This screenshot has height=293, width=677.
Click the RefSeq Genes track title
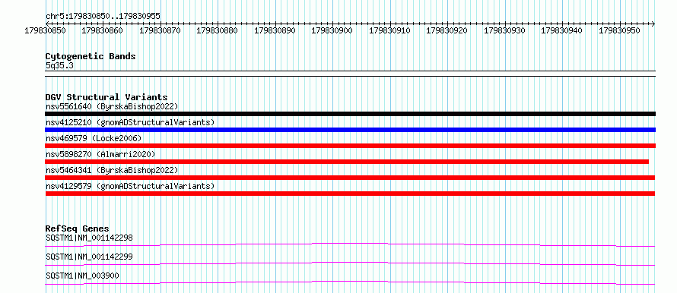(78, 228)
